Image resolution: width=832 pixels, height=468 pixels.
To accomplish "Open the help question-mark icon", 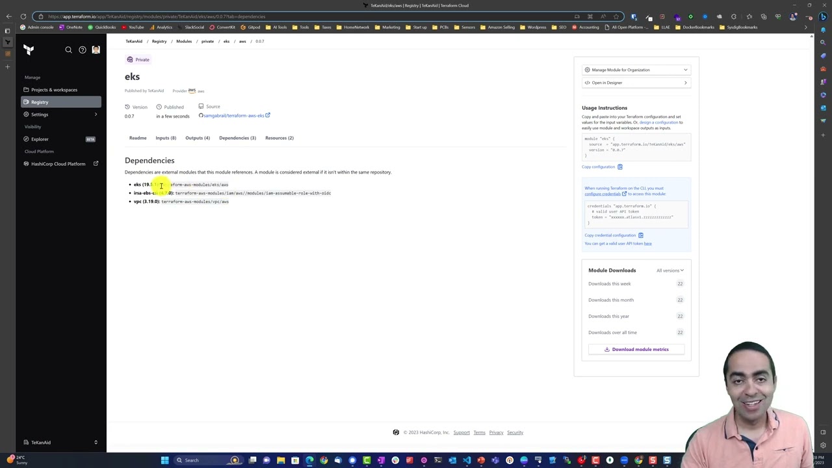I will pos(82,49).
